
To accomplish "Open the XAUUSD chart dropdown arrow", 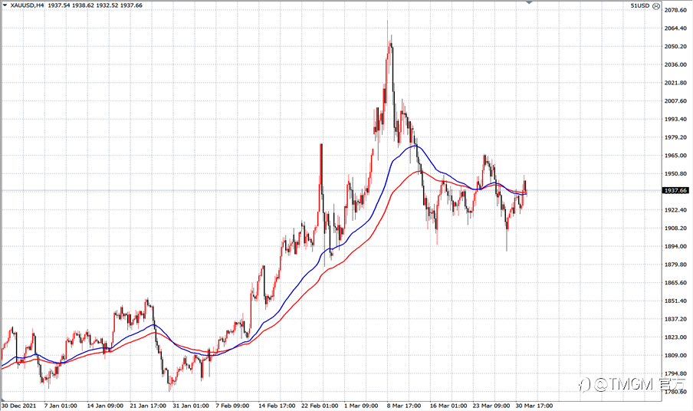I will coord(5,5).
